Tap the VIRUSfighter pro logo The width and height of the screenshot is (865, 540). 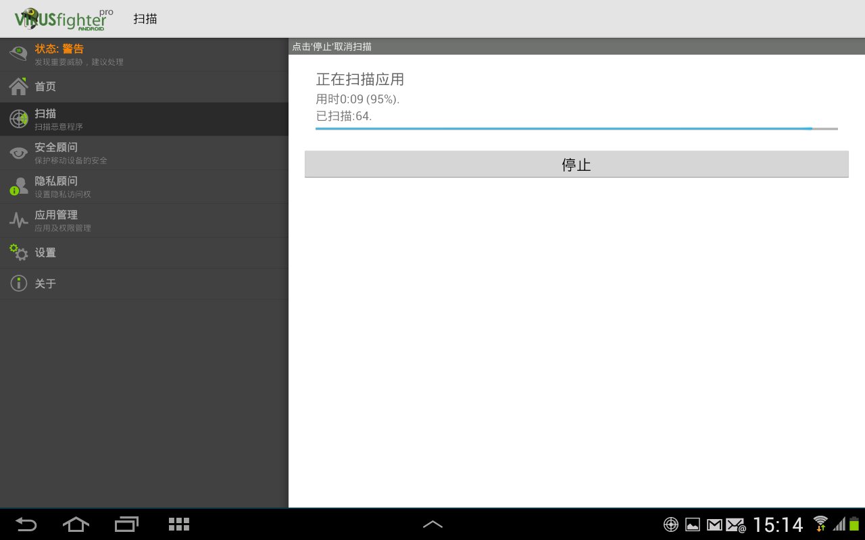point(64,19)
